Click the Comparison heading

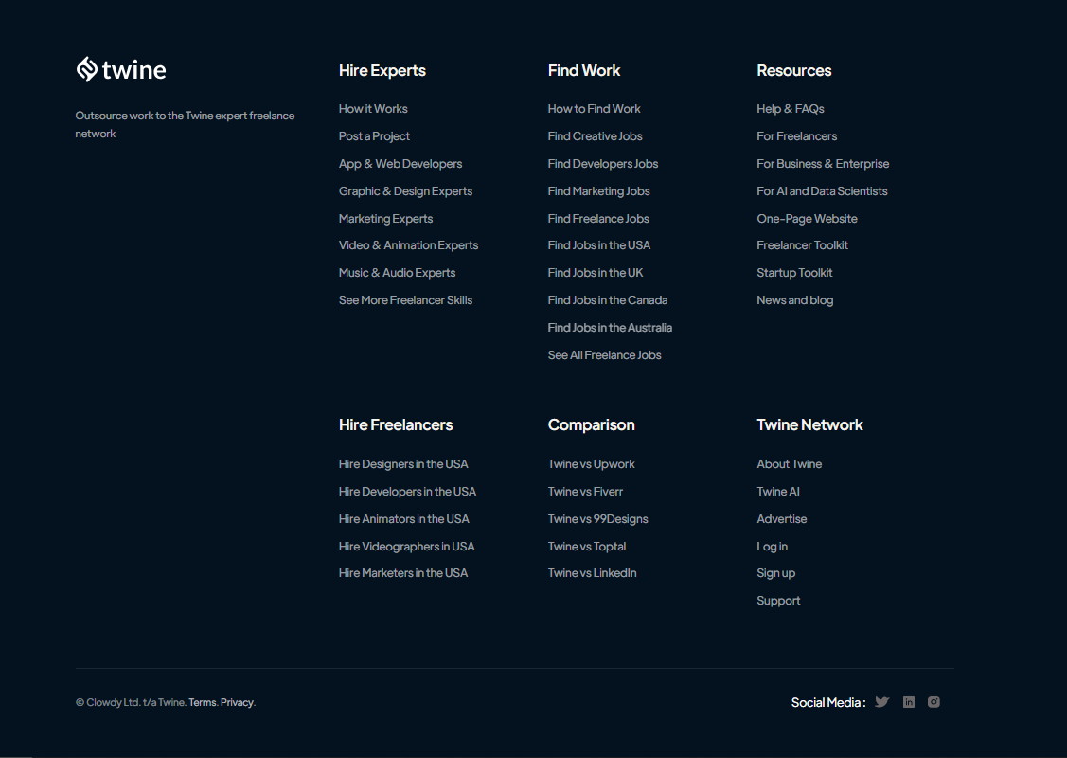pyautogui.click(x=592, y=425)
